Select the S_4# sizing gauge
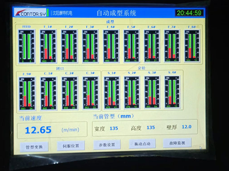Image resolution: width=229 pixels, height=171 pixels. click(x=172, y=92)
